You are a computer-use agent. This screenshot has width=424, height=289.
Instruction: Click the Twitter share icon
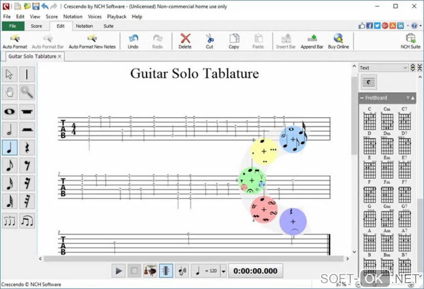click(377, 26)
